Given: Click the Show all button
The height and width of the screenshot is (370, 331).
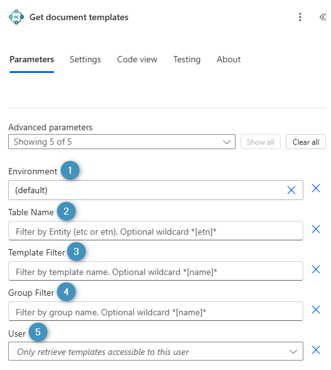Looking at the screenshot, I should 260,142.
